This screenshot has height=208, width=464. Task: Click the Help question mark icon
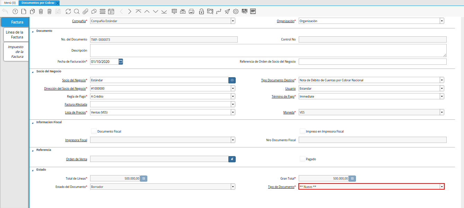(x=15, y=11)
